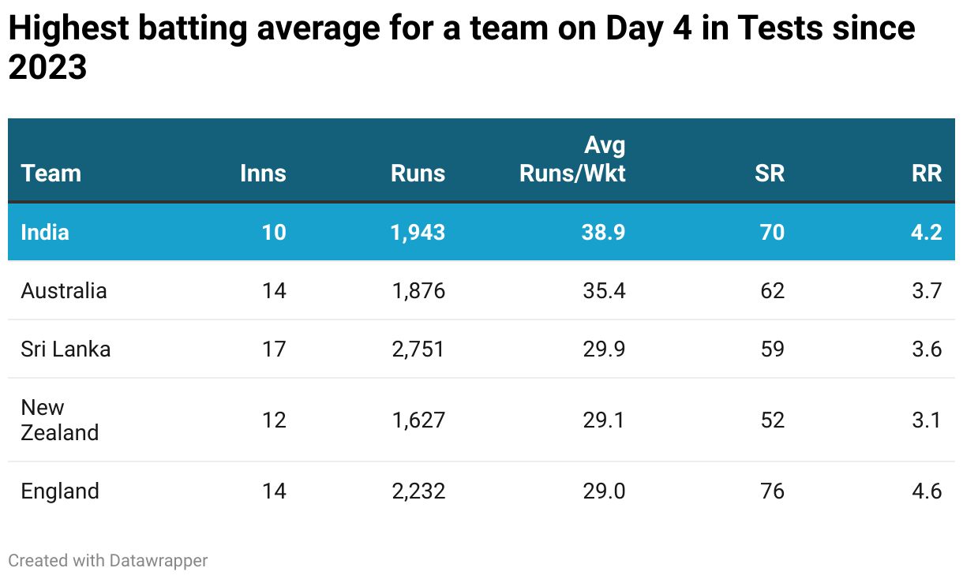963x579 pixels.
Task: Click the Runs column header
Action: tap(418, 173)
